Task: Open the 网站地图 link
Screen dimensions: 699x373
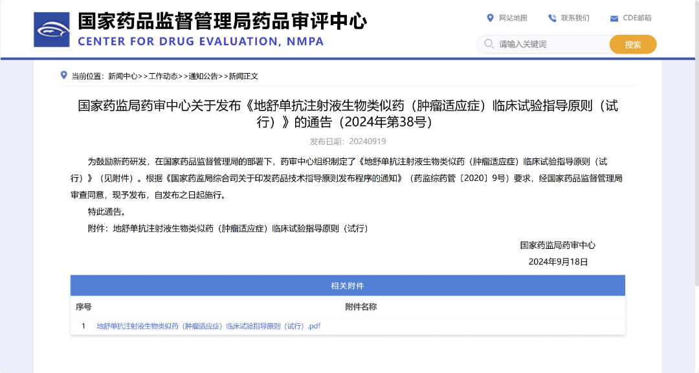Action: 513,18
